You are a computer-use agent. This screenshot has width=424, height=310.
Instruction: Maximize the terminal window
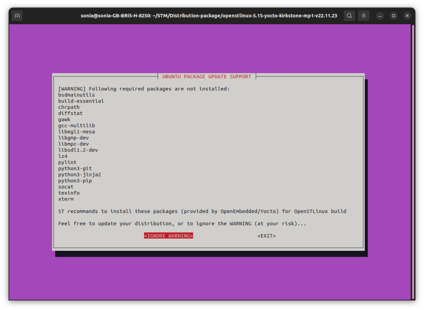coord(394,16)
